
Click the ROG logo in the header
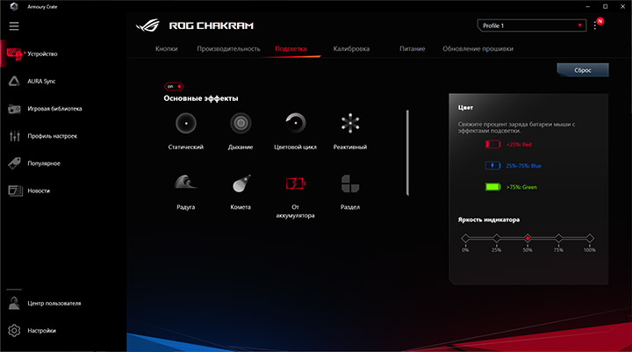147,25
